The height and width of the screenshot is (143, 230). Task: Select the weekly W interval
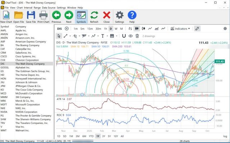pos(116,29)
